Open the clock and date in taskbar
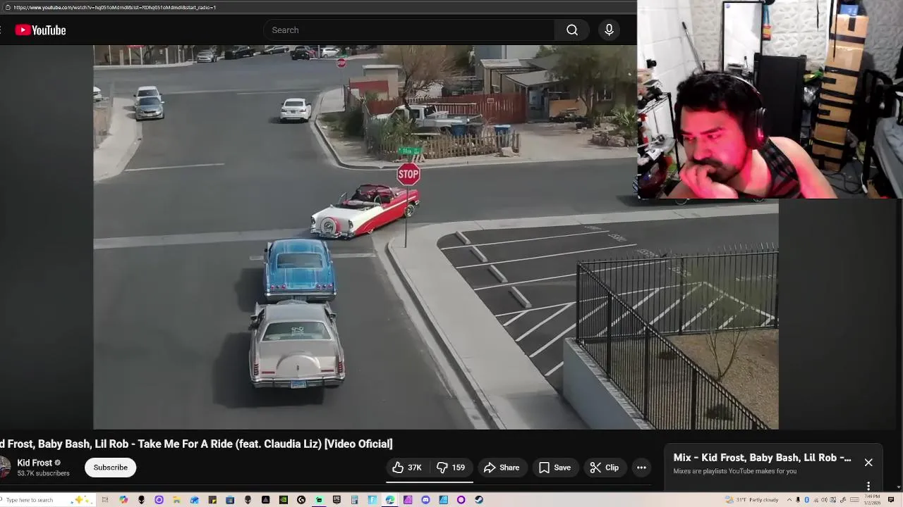Viewport: 903px width, 507px height. point(872,500)
